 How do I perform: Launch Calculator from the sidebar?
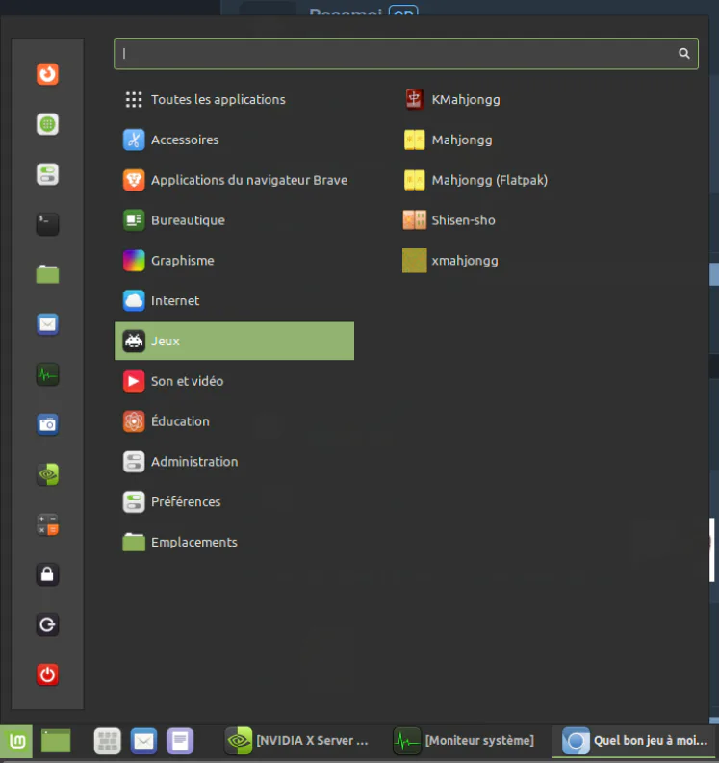(47, 525)
